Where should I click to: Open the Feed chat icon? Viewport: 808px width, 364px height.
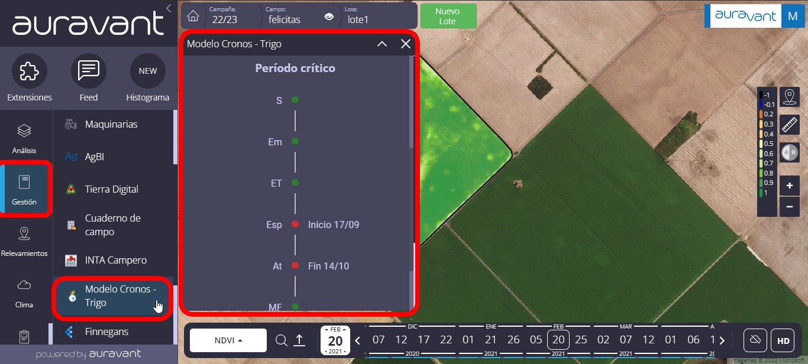(89, 71)
